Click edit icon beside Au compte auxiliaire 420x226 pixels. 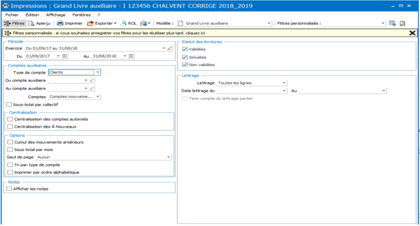tap(92, 88)
